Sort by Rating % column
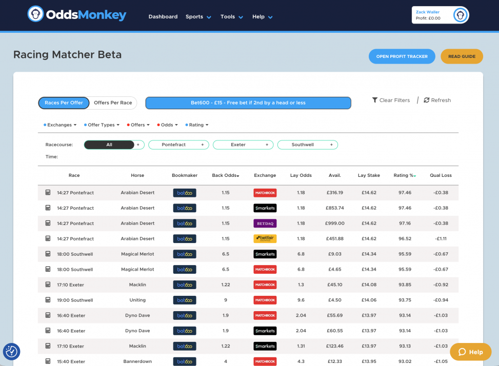 pyautogui.click(x=405, y=175)
